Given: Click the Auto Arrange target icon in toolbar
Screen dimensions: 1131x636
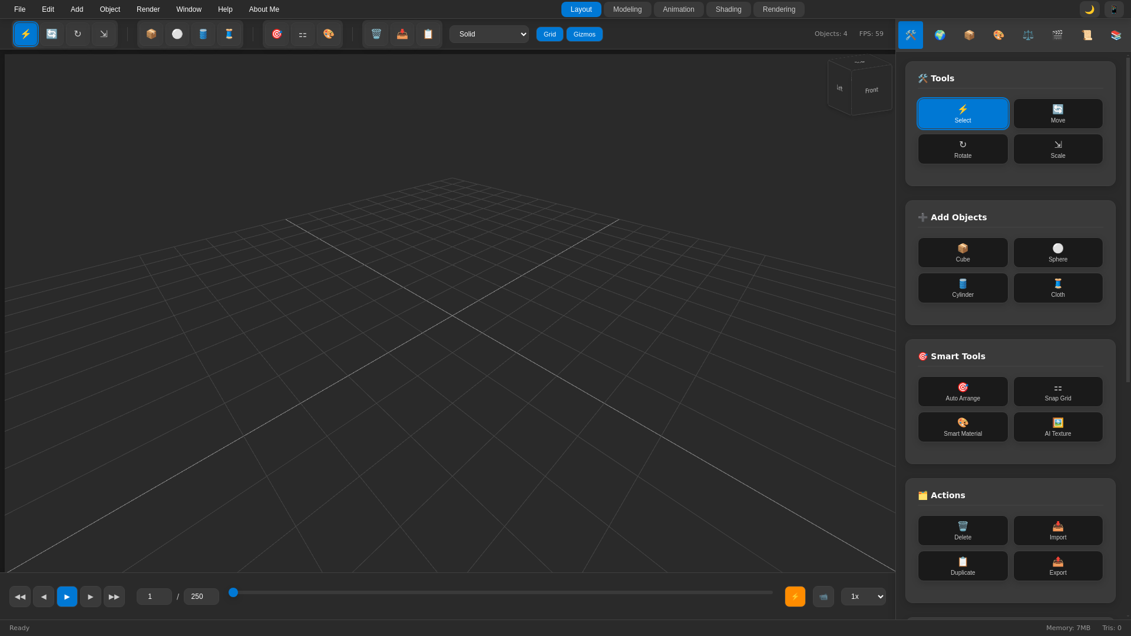Looking at the screenshot, I should [x=277, y=34].
